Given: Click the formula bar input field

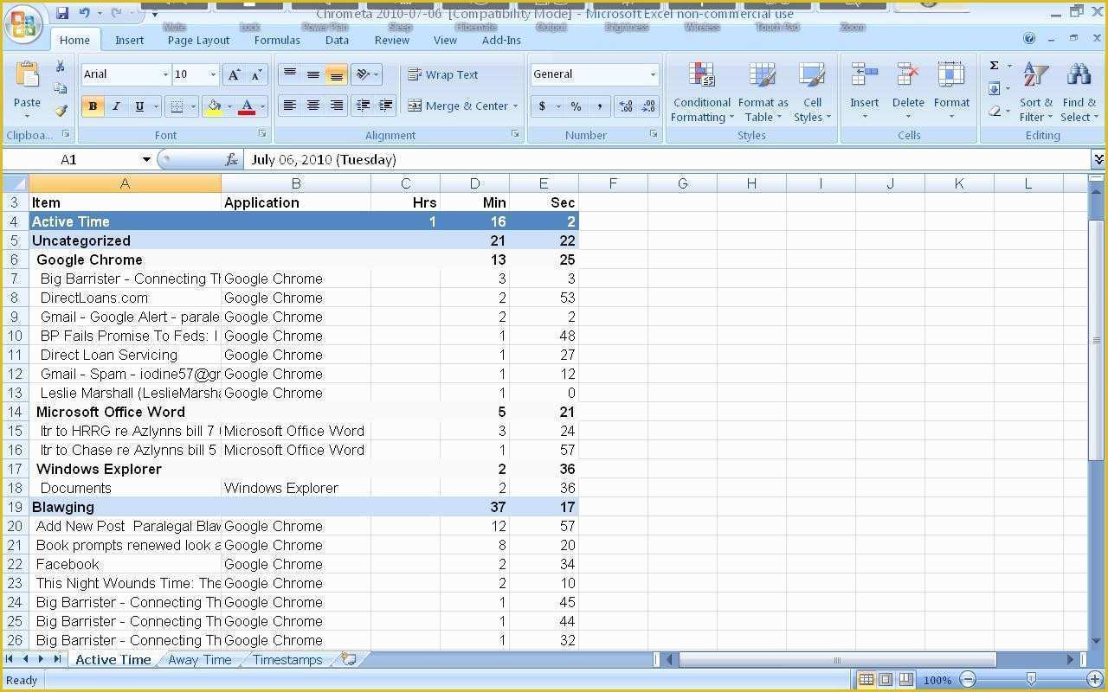Looking at the screenshot, I should (x=667, y=159).
